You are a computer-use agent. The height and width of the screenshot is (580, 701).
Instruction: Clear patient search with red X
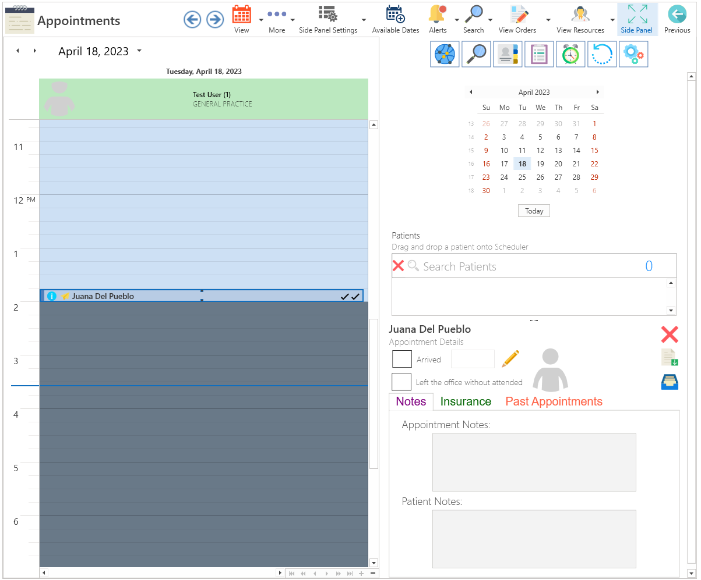399,266
